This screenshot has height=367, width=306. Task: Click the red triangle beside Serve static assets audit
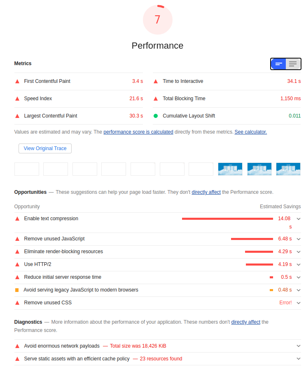coord(17,358)
